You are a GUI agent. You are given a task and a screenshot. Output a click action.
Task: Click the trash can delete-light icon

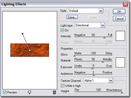pyautogui.click(x=54, y=92)
